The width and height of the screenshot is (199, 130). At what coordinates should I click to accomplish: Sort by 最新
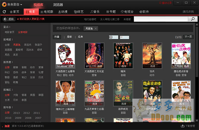pos(69,37)
